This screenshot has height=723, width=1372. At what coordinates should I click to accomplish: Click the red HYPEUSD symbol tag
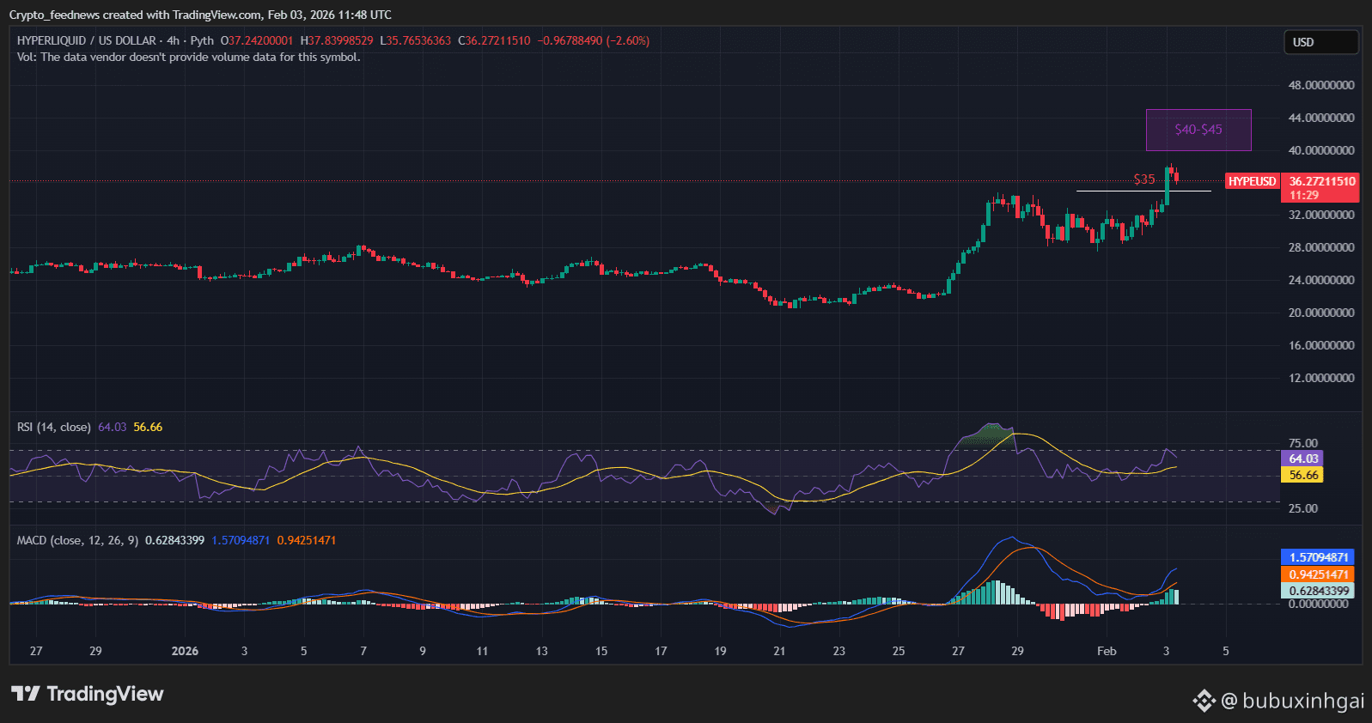click(1252, 181)
